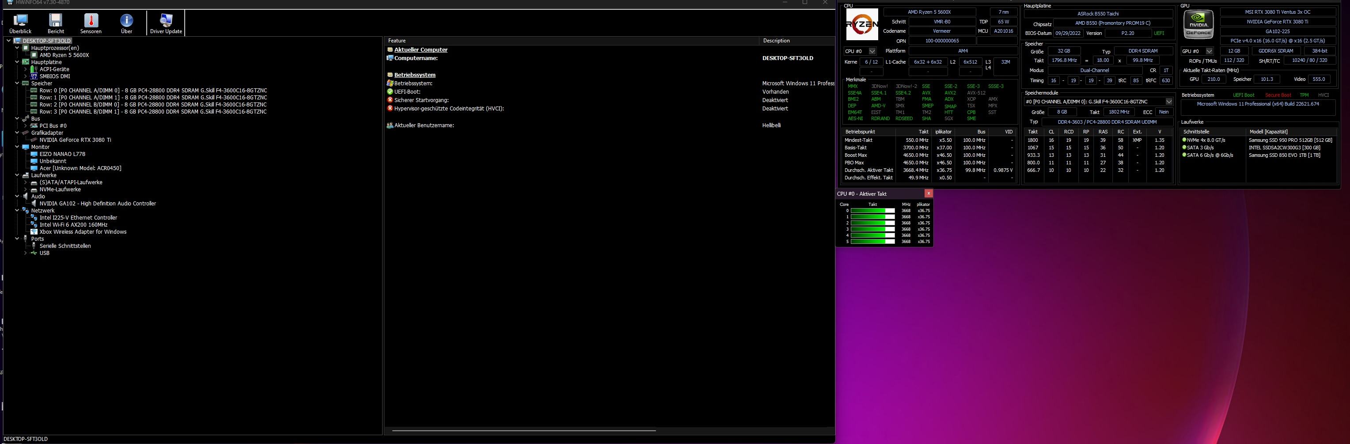Open the Betriebssystem heading link
This screenshot has height=444, width=1350.
click(x=414, y=75)
